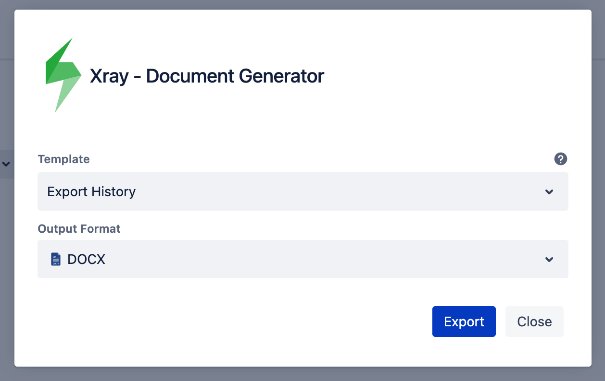
Task: Select the Export History text in Template
Action: click(x=91, y=192)
